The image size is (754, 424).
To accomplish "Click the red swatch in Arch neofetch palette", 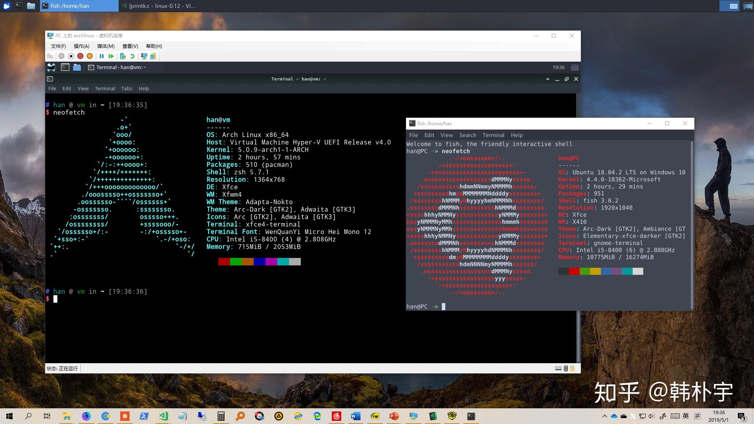I will (x=224, y=262).
